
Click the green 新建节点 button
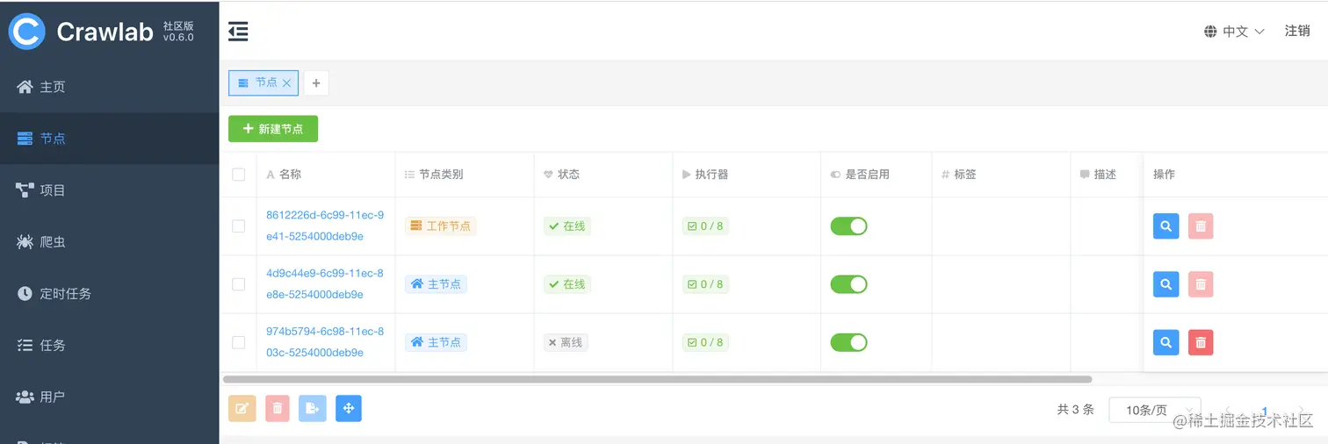coord(273,129)
